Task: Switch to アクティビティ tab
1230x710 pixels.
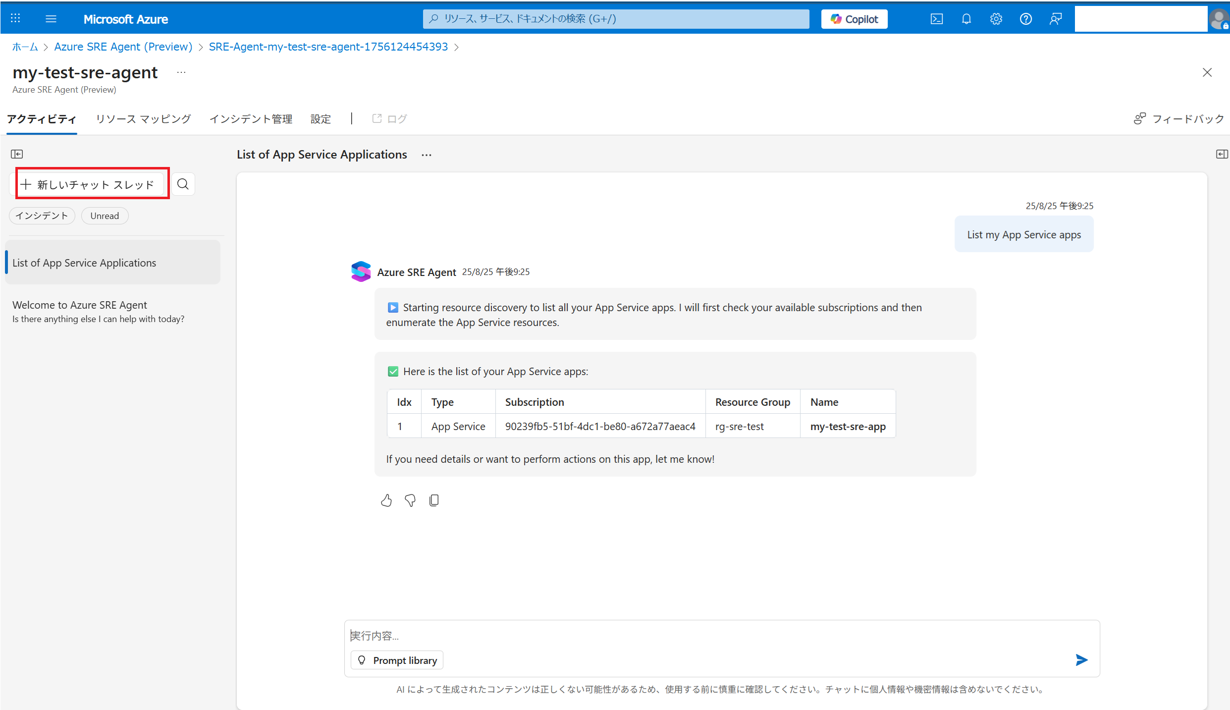Action: 42,119
